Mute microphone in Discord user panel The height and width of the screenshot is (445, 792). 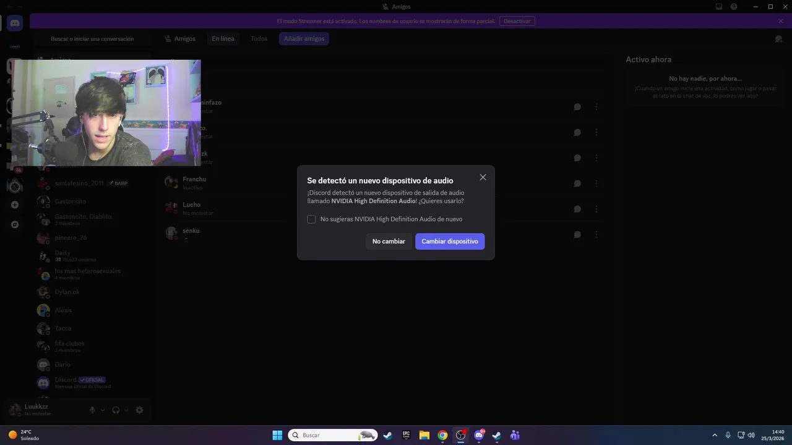click(x=93, y=410)
